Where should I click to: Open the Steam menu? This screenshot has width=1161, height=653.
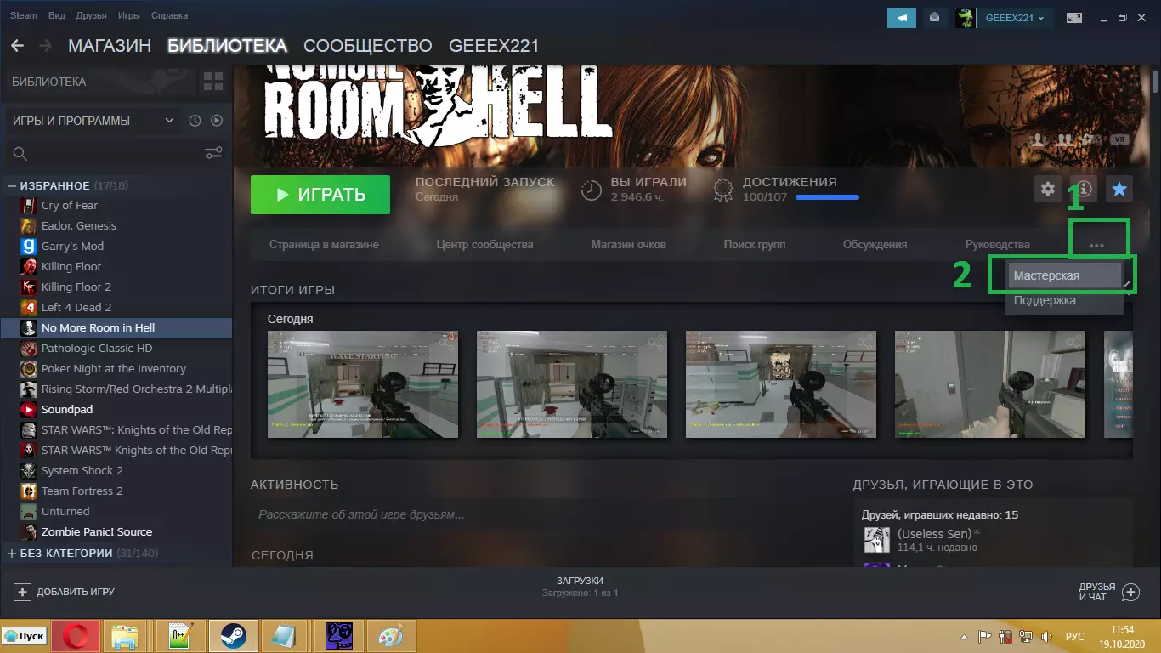24,16
